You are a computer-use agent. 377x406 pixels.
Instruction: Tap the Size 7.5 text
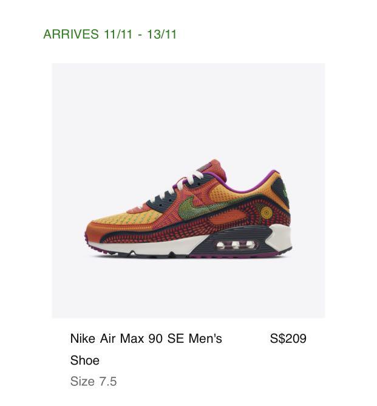tap(93, 381)
